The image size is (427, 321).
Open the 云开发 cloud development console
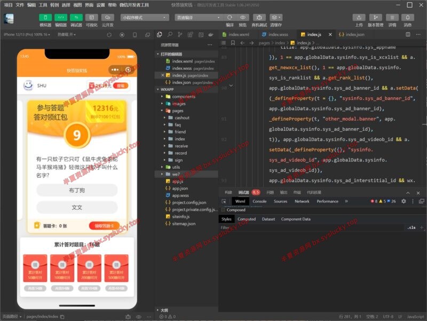click(108, 18)
